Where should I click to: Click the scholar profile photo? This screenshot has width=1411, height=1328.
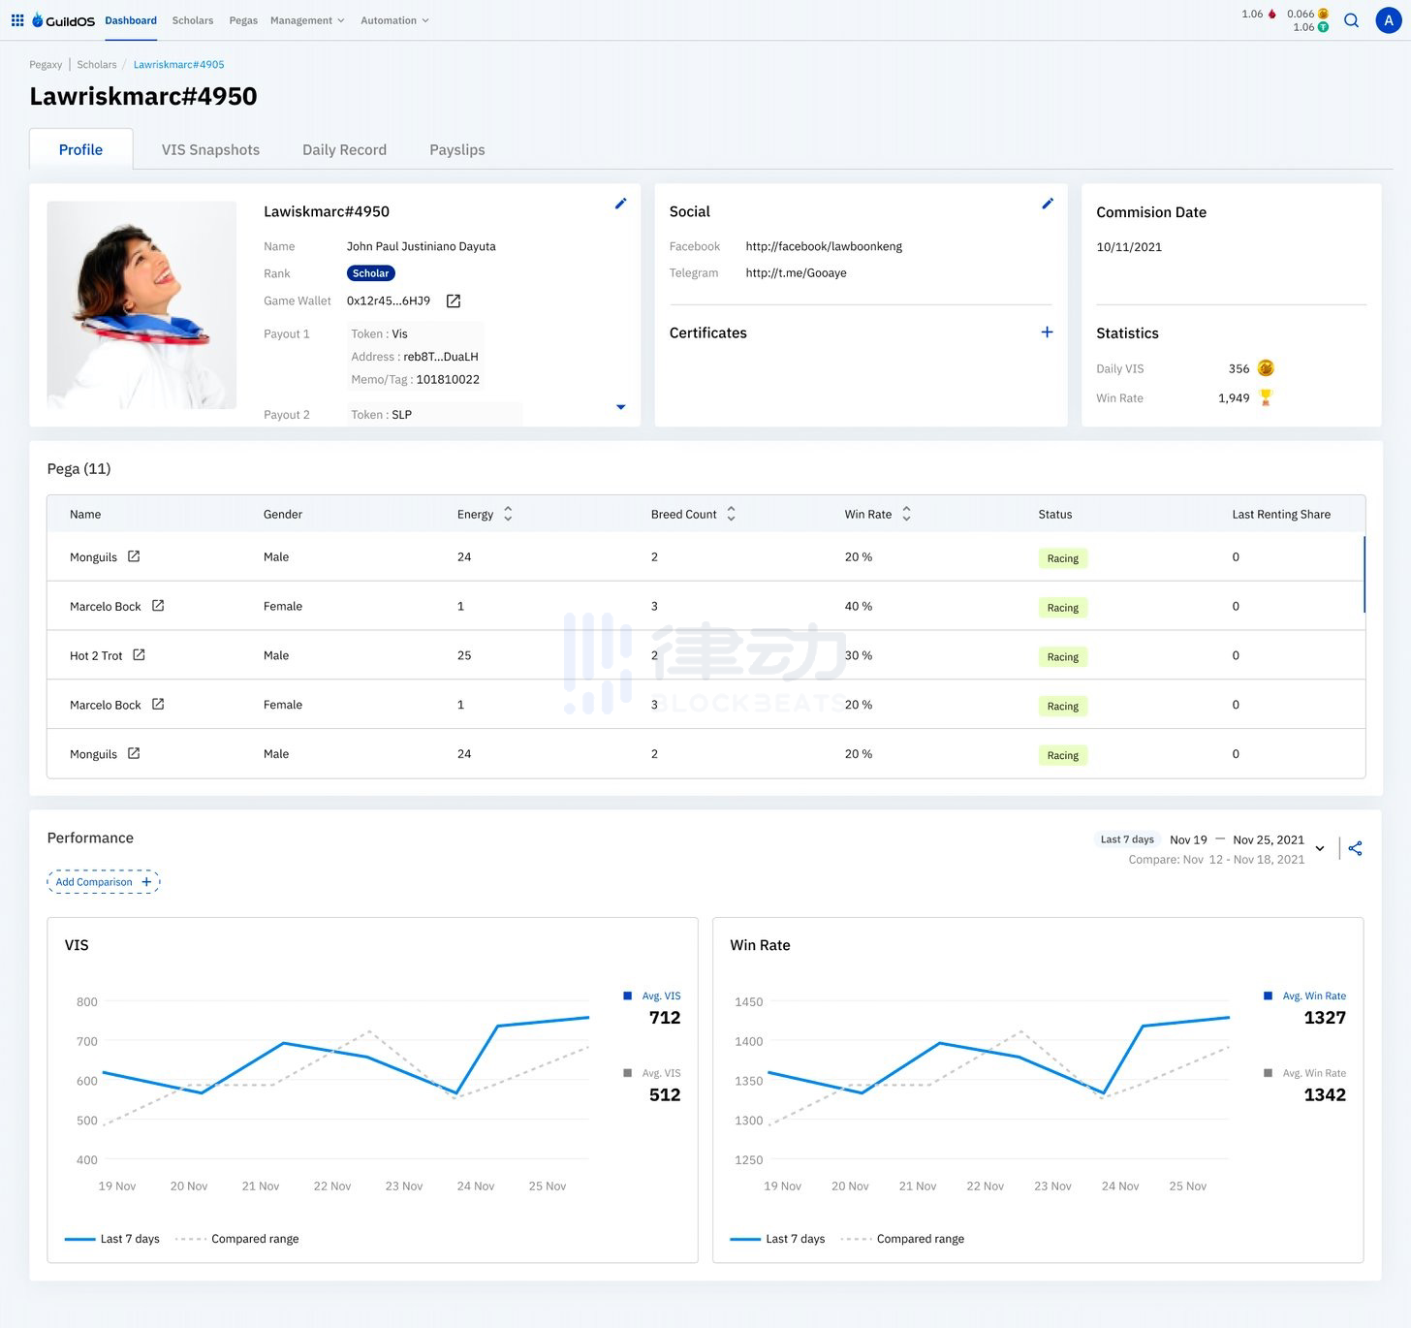(x=141, y=304)
